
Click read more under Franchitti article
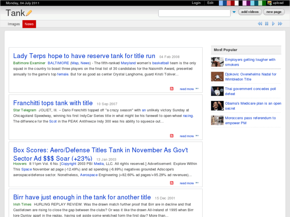[187, 136]
